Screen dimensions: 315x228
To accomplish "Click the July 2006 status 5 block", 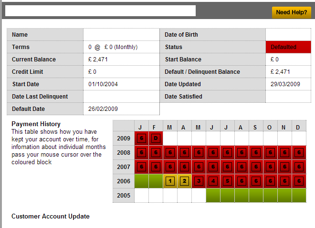I will tap(227, 181).
